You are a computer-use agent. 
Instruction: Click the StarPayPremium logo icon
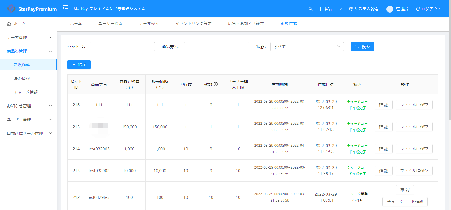click(11, 9)
